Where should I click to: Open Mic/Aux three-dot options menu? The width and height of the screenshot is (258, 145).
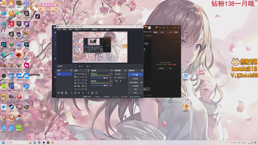(111, 78)
